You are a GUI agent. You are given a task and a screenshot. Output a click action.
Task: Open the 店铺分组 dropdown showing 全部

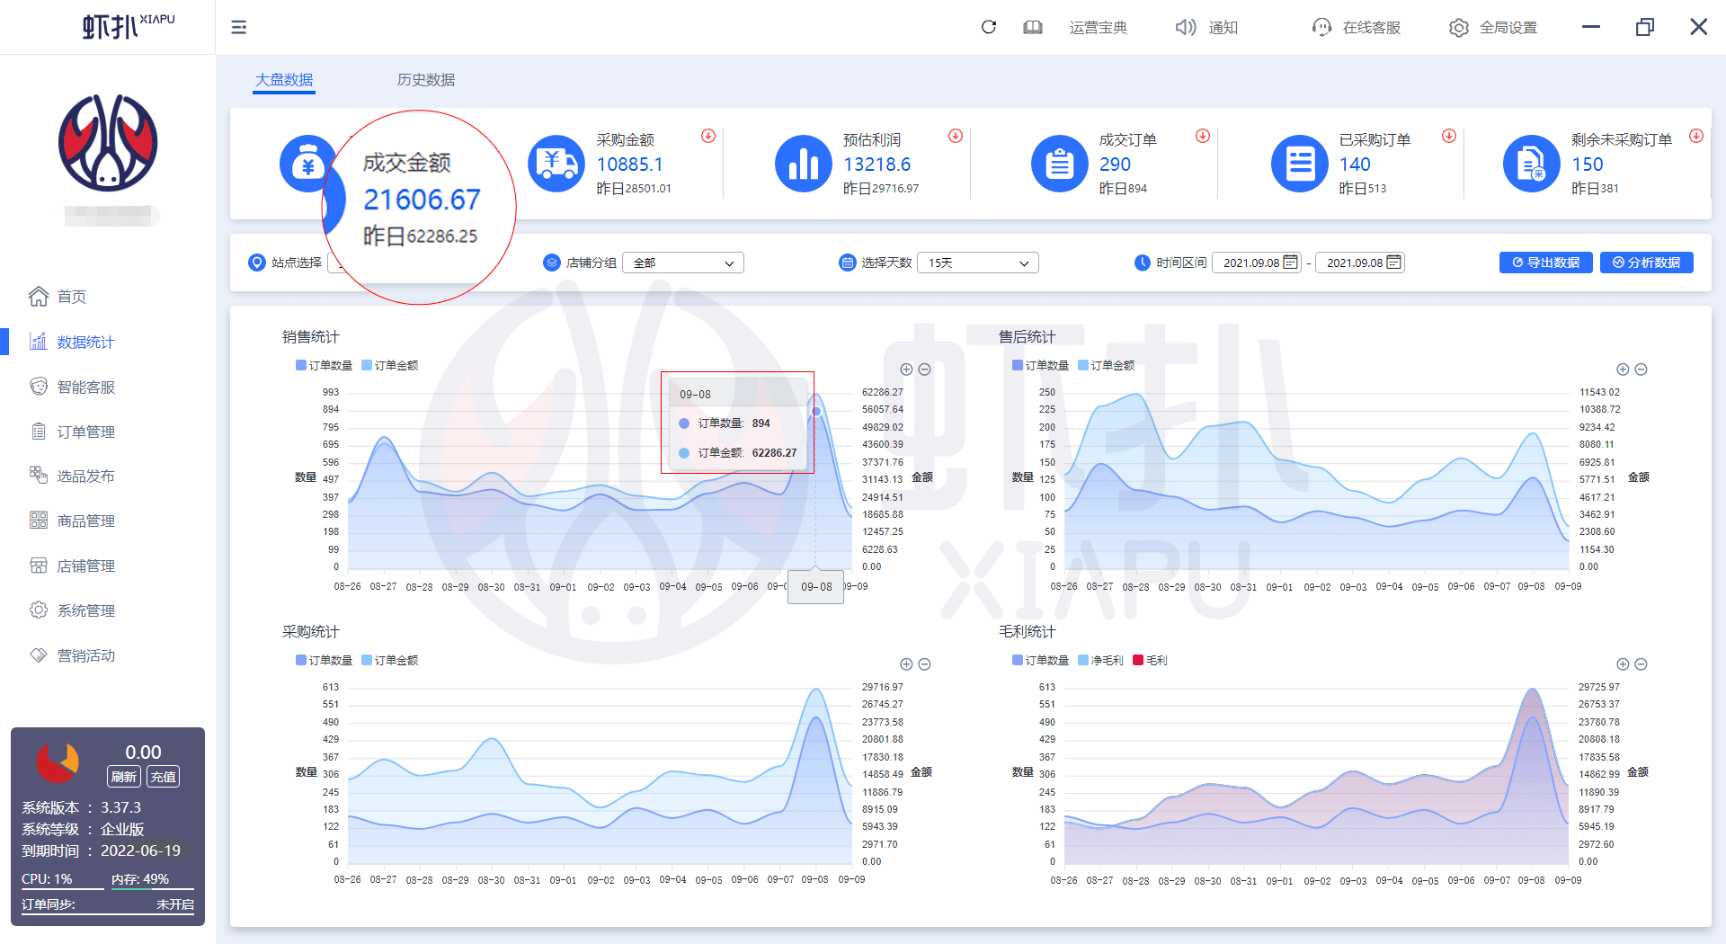(683, 263)
